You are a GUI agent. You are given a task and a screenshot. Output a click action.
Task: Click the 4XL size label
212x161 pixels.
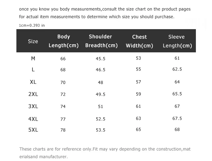33,119
